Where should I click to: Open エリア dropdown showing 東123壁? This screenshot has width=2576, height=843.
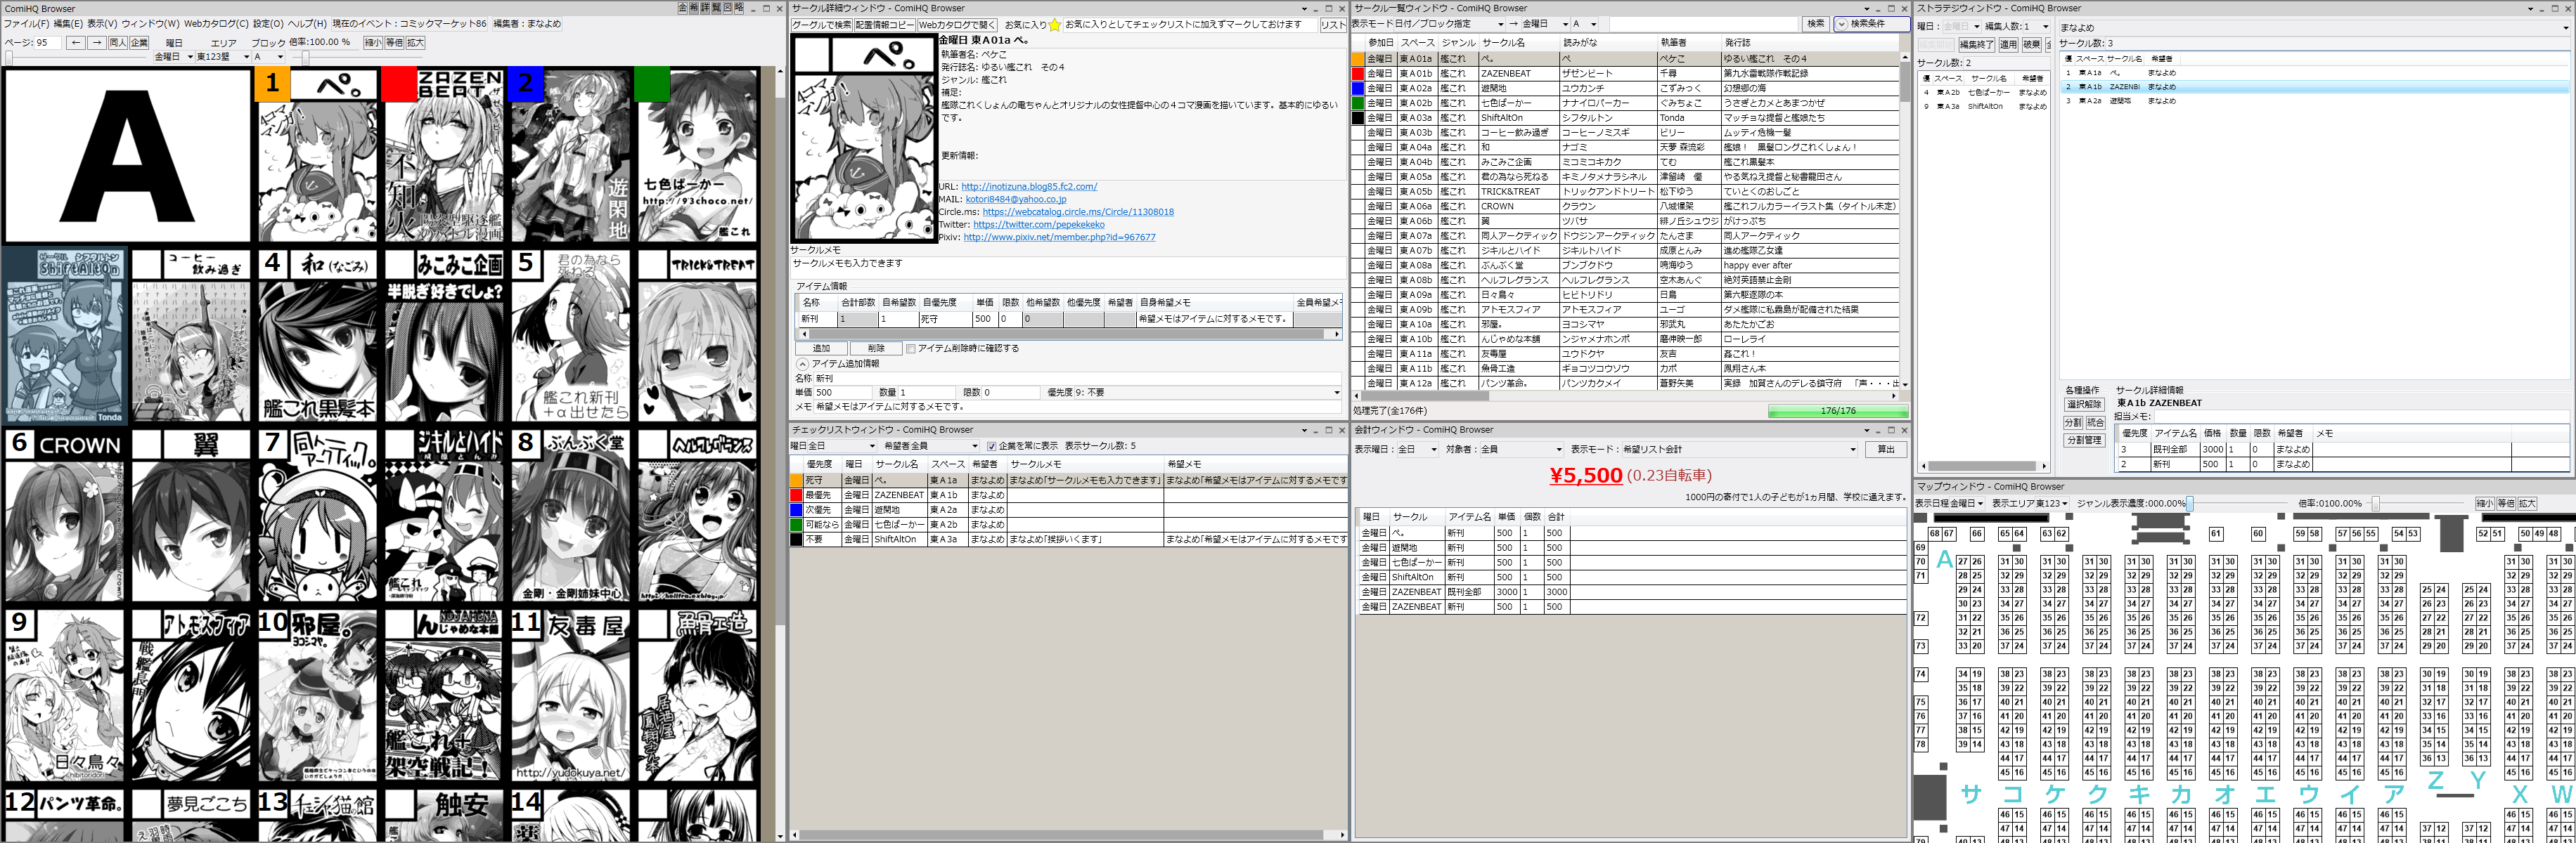click(222, 57)
